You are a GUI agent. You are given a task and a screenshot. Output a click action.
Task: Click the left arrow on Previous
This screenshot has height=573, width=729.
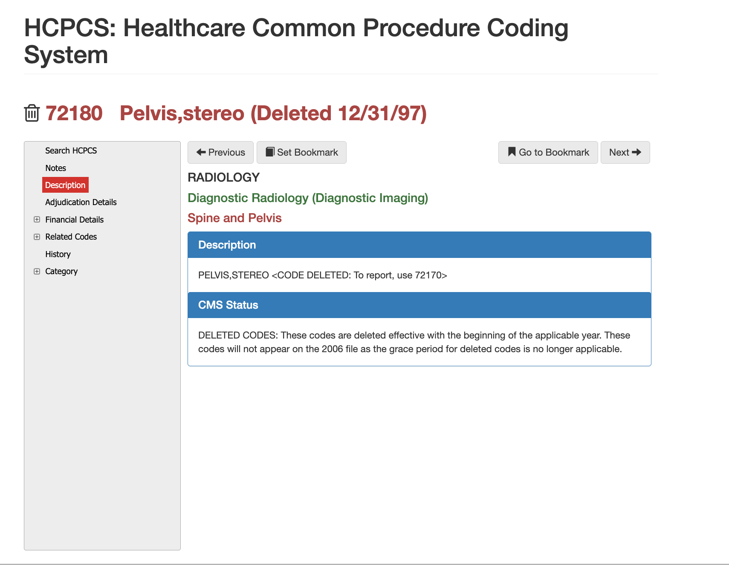pos(201,152)
